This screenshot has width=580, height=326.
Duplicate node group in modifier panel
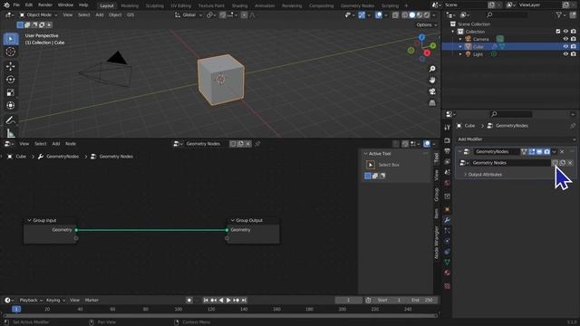563,163
